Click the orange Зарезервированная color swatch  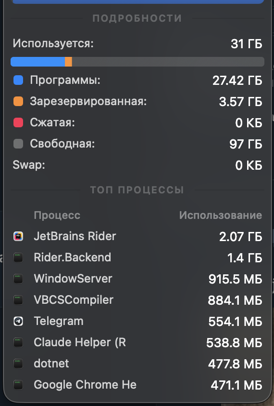pyautogui.click(x=18, y=101)
